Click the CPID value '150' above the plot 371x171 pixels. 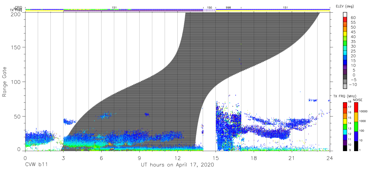point(209,7)
